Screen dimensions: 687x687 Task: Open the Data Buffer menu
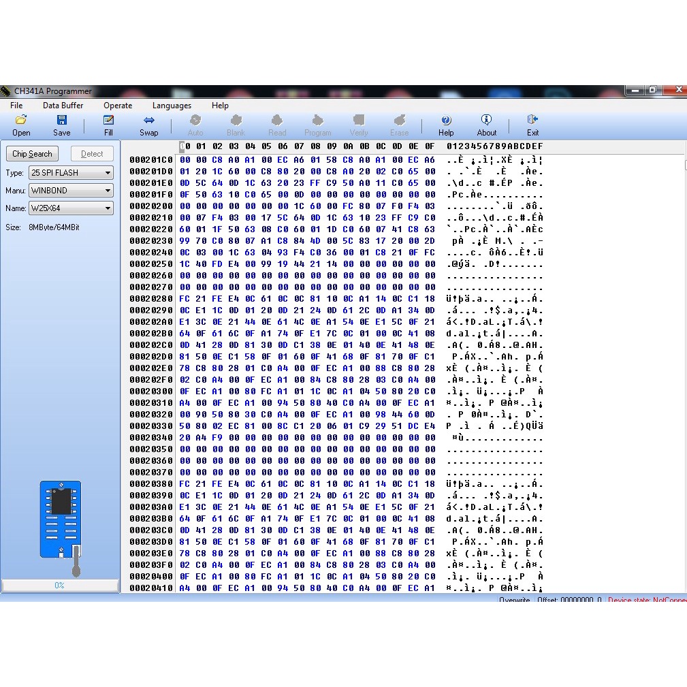click(63, 106)
